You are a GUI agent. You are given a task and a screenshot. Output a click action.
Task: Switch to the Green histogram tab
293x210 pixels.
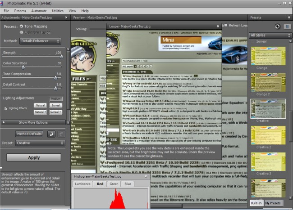pos(114,184)
